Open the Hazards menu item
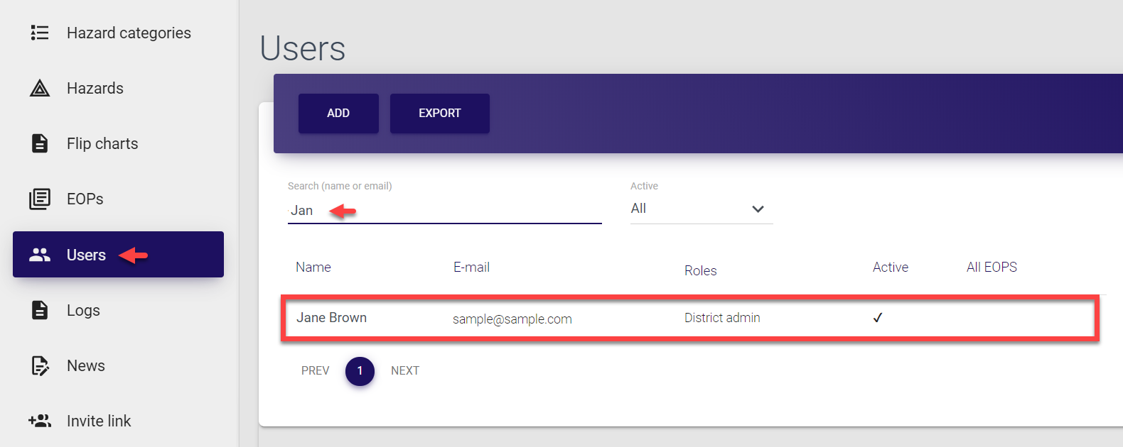1123x447 pixels. click(x=95, y=88)
